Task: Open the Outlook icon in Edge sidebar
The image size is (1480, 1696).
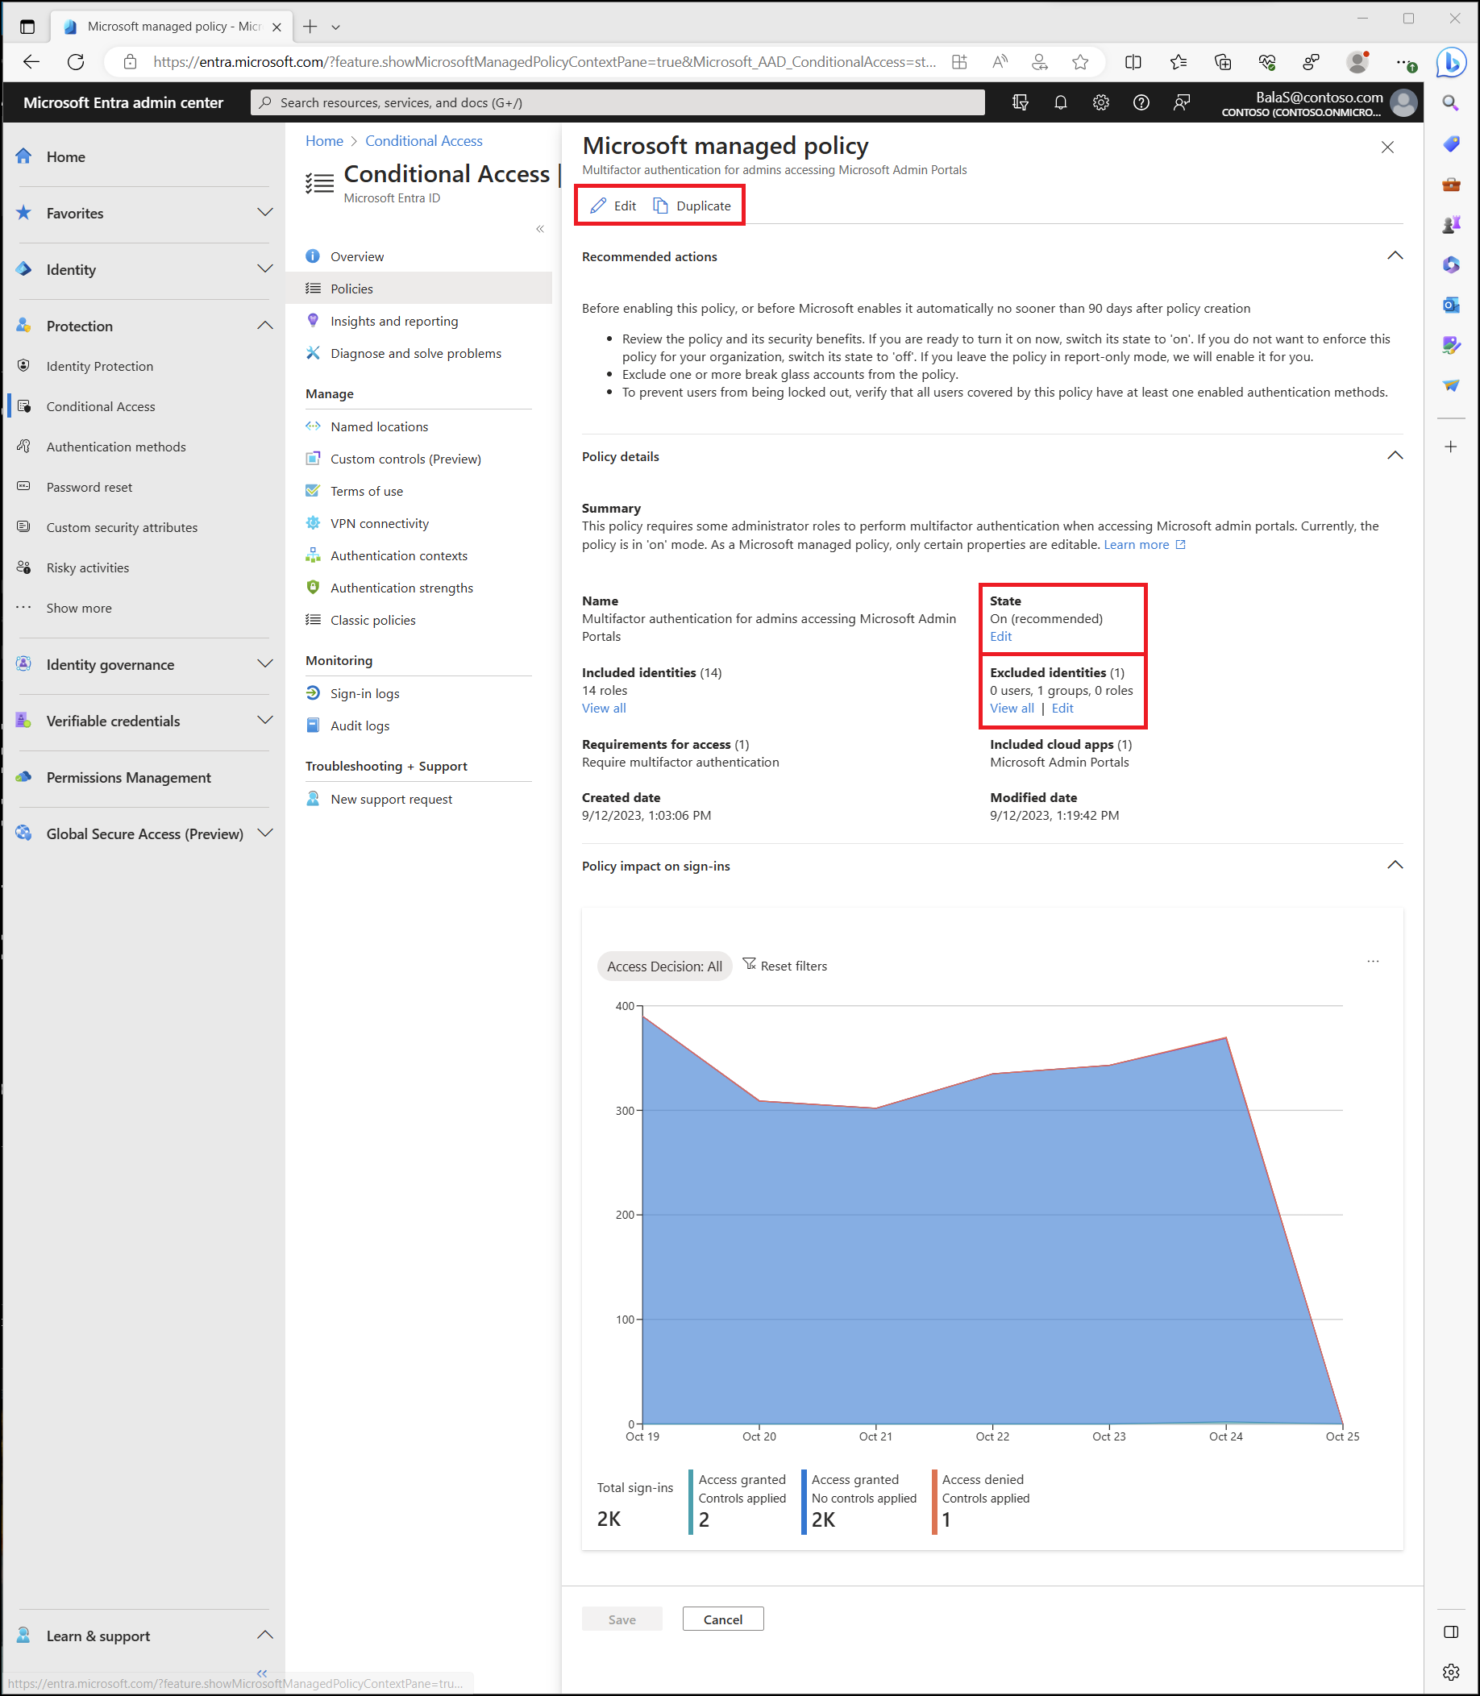Action: (x=1451, y=305)
